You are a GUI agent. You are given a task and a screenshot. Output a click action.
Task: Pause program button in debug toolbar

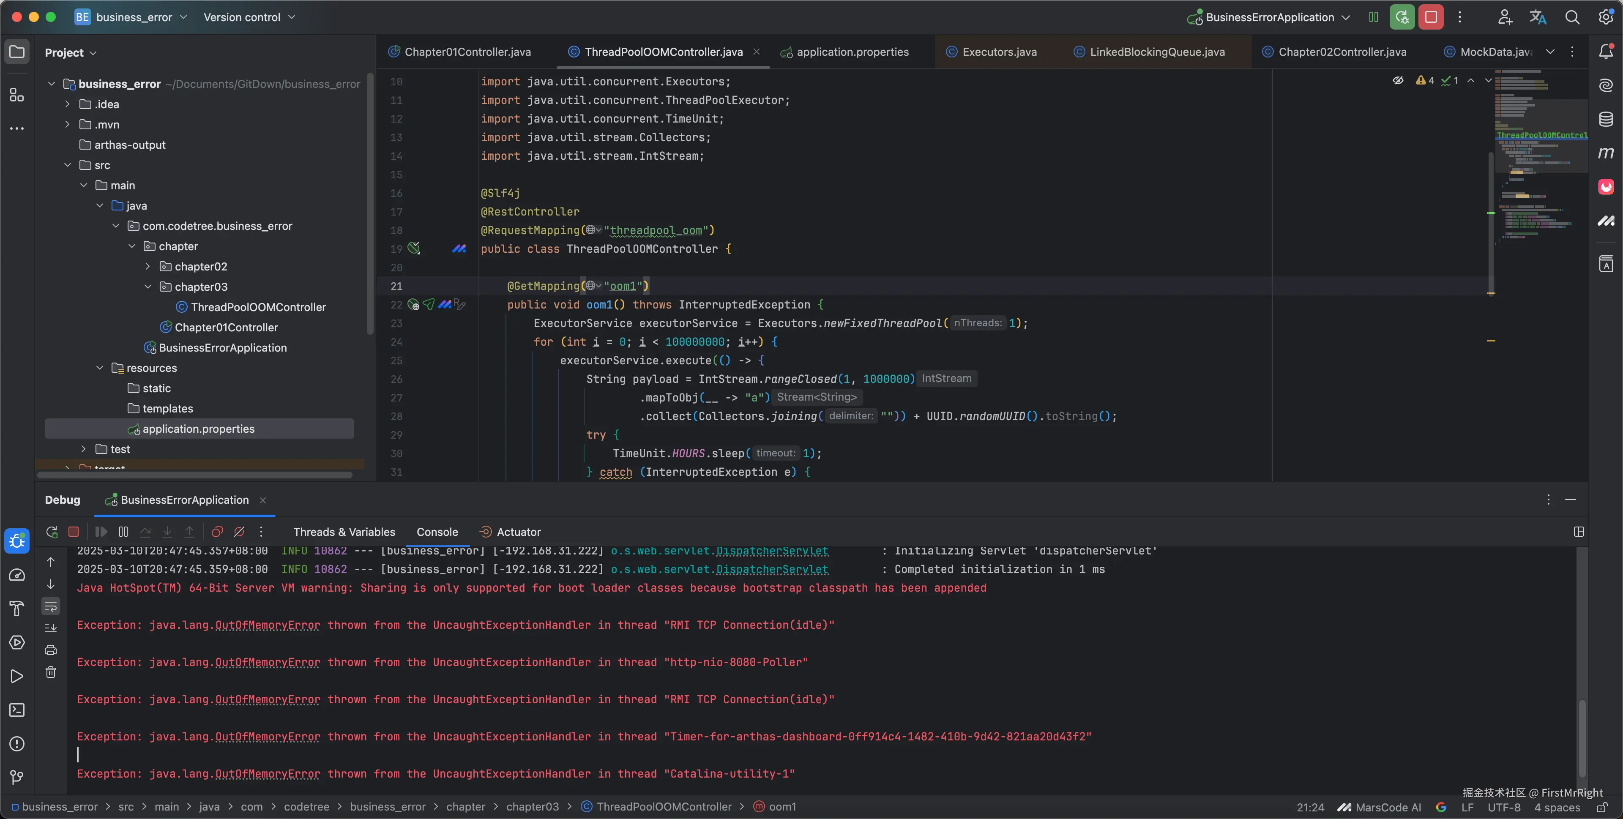click(x=123, y=532)
